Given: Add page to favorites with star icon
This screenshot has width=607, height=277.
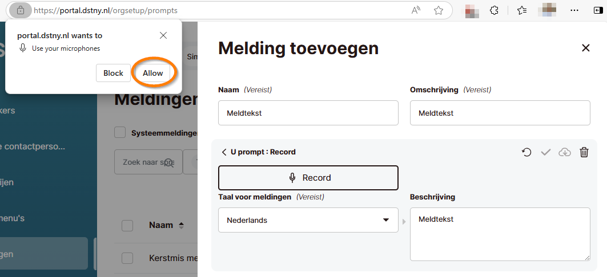Looking at the screenshot, I should (x=439, y=10).
